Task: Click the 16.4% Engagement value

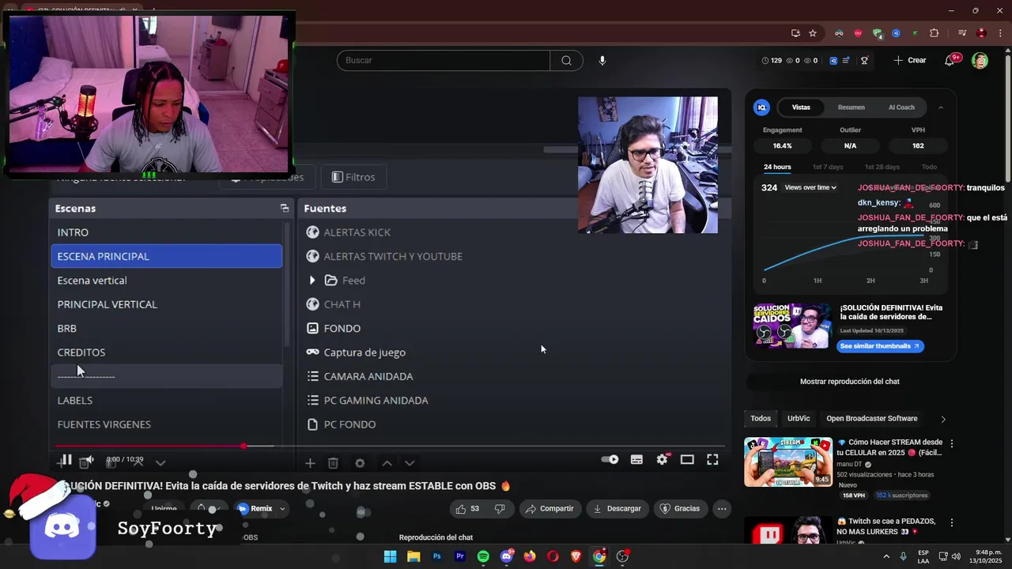Action: pos(782,146)
